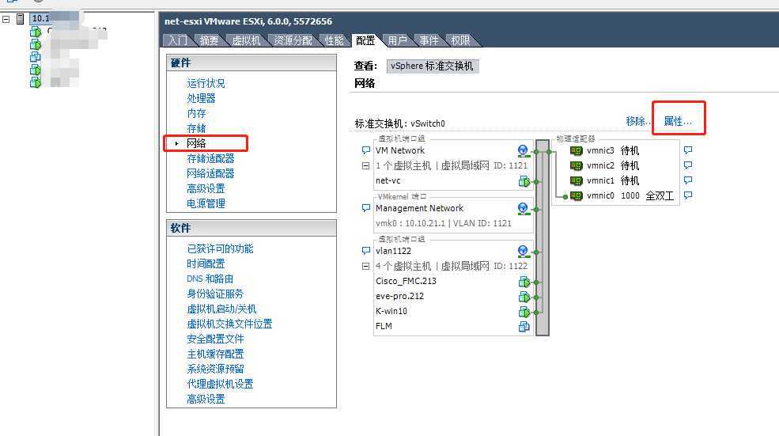Select 网络 in hardware list
Viewport: 779px width, 436px height.
[196, 143]
